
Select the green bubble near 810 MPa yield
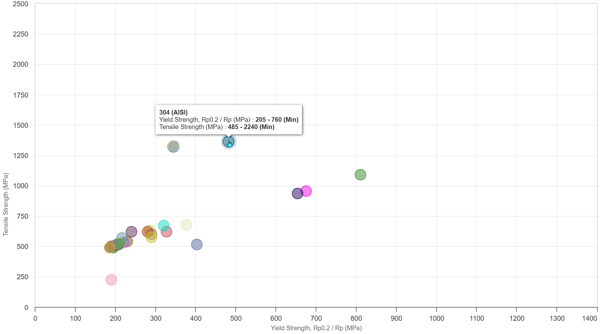[360, 174]
